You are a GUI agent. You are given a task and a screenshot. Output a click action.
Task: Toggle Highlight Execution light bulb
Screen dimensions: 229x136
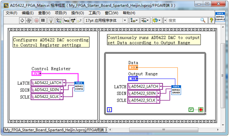pyautogui.click(x=51, y=20)
